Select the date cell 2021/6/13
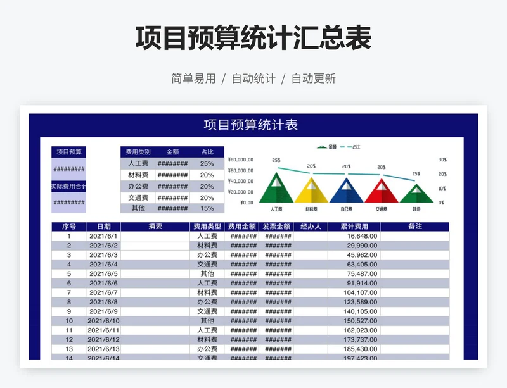The image size is (507, 388). tap(103, 349)
